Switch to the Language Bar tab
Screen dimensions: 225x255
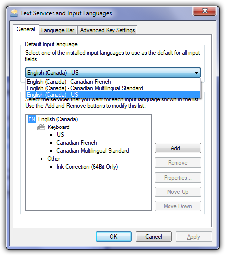(x=58, y=30)
